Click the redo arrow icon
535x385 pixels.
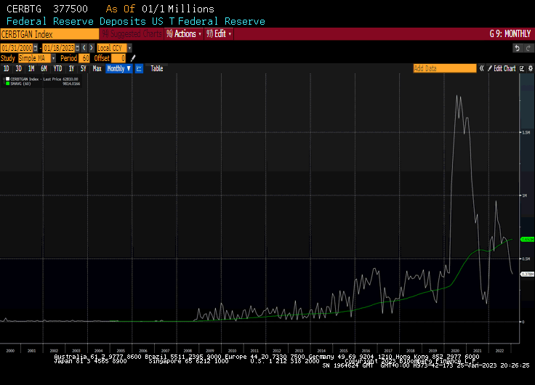(526, 48)
